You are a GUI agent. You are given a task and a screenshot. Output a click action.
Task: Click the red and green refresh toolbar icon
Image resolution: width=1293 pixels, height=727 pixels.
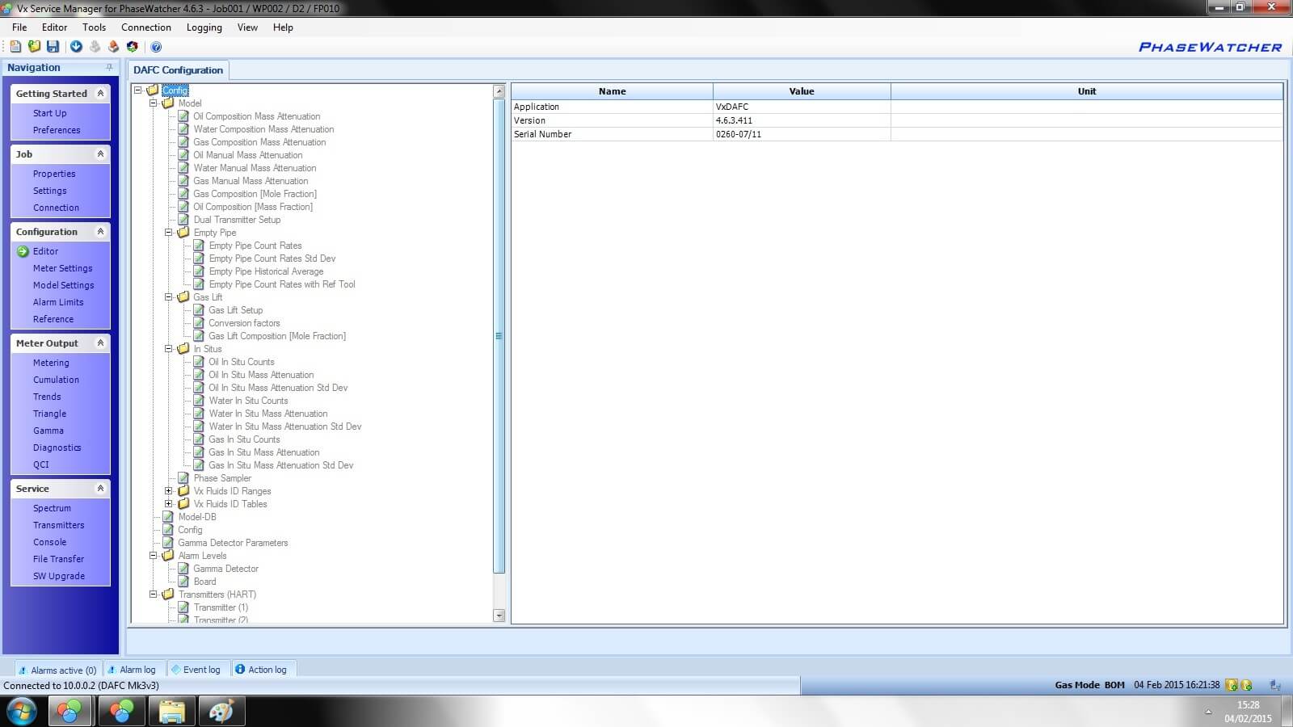(133, 47)
